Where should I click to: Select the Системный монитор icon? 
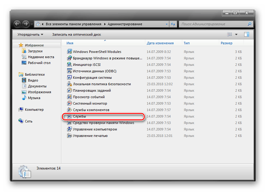(69, 104)
